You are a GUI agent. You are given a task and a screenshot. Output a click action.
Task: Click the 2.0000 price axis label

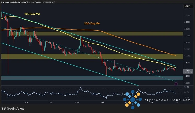click(x=187, y=49)
